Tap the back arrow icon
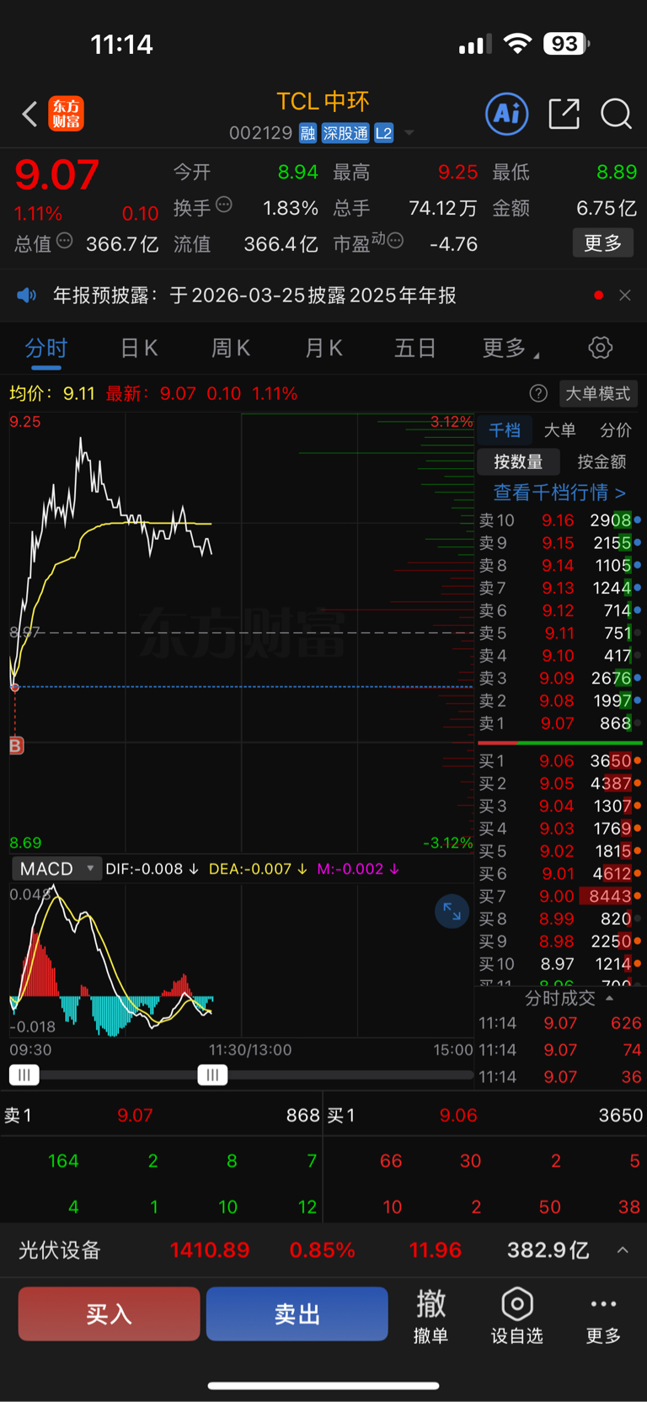647x1402 pixels. point(29,114)
